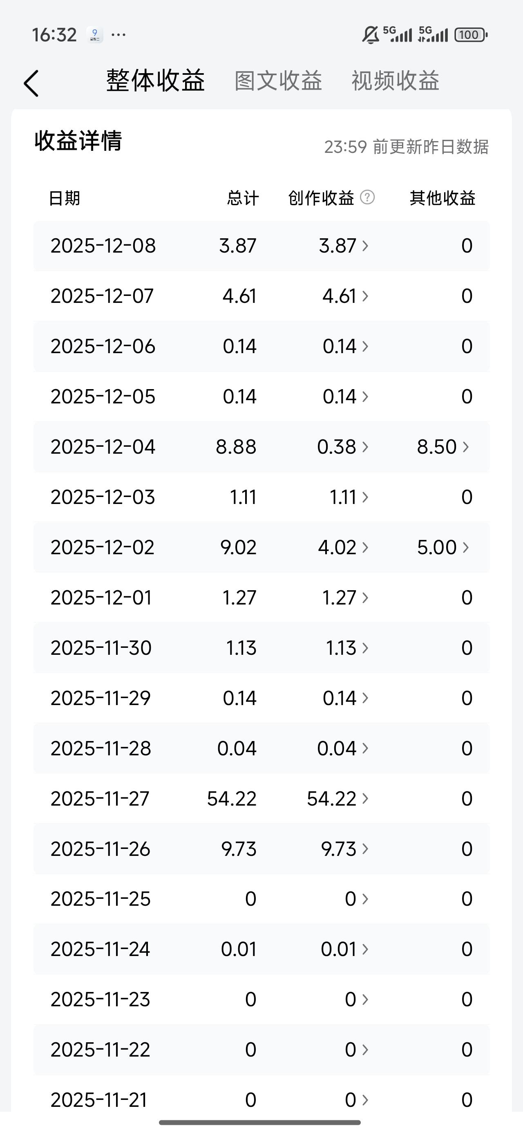Open 其他收益 8.50 details for 2025-12-04
The height and width of the screenshot is (1133, 523).
click(x=443, y=447)
